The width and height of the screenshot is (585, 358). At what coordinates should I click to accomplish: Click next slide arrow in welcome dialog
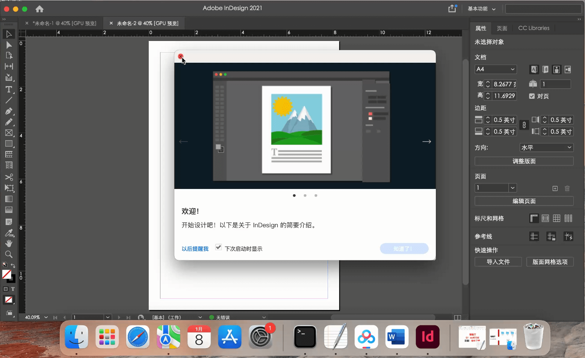point(426,142)
